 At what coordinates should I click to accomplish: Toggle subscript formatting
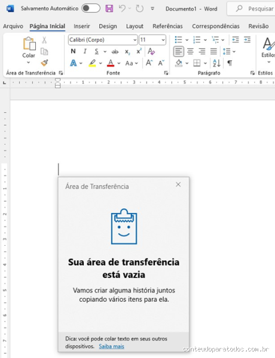tap(127, 52)
